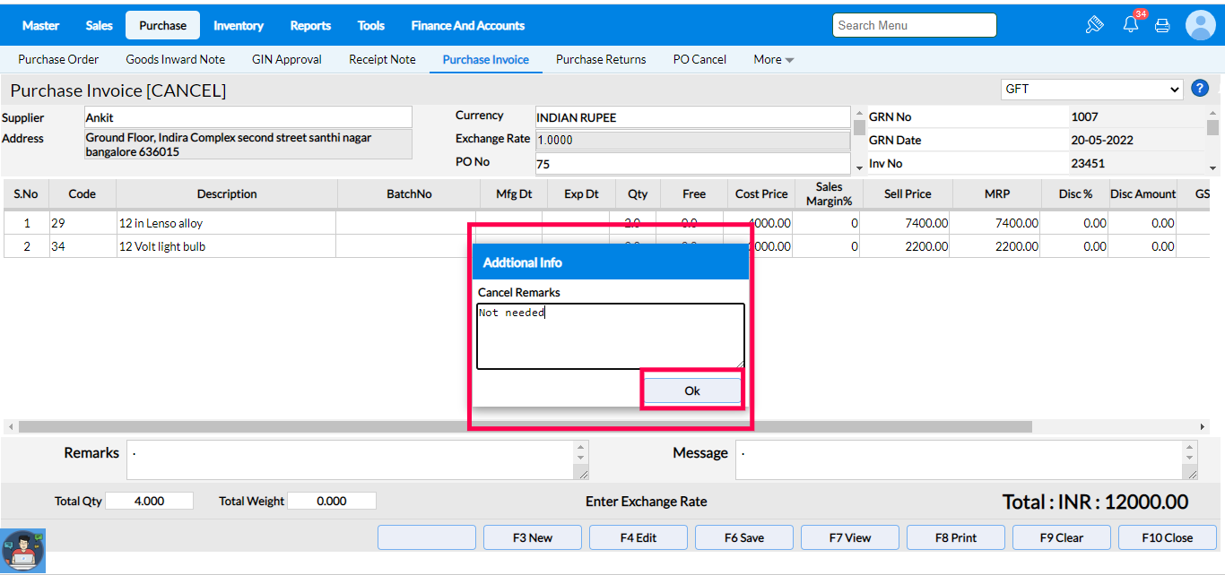
Task: Open the Inventory menu
Action: pos(239,26)
